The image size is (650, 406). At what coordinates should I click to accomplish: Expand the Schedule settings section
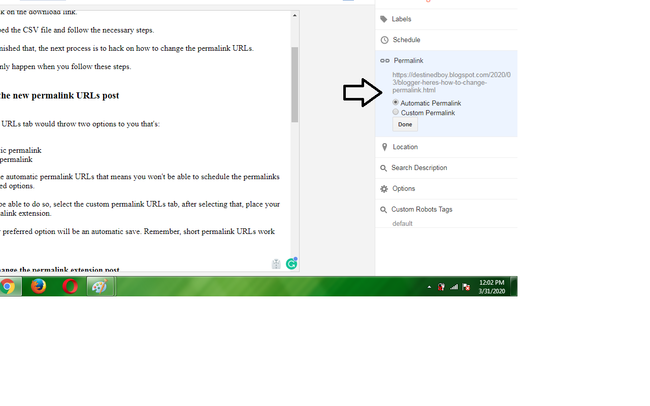coord(446,40)
